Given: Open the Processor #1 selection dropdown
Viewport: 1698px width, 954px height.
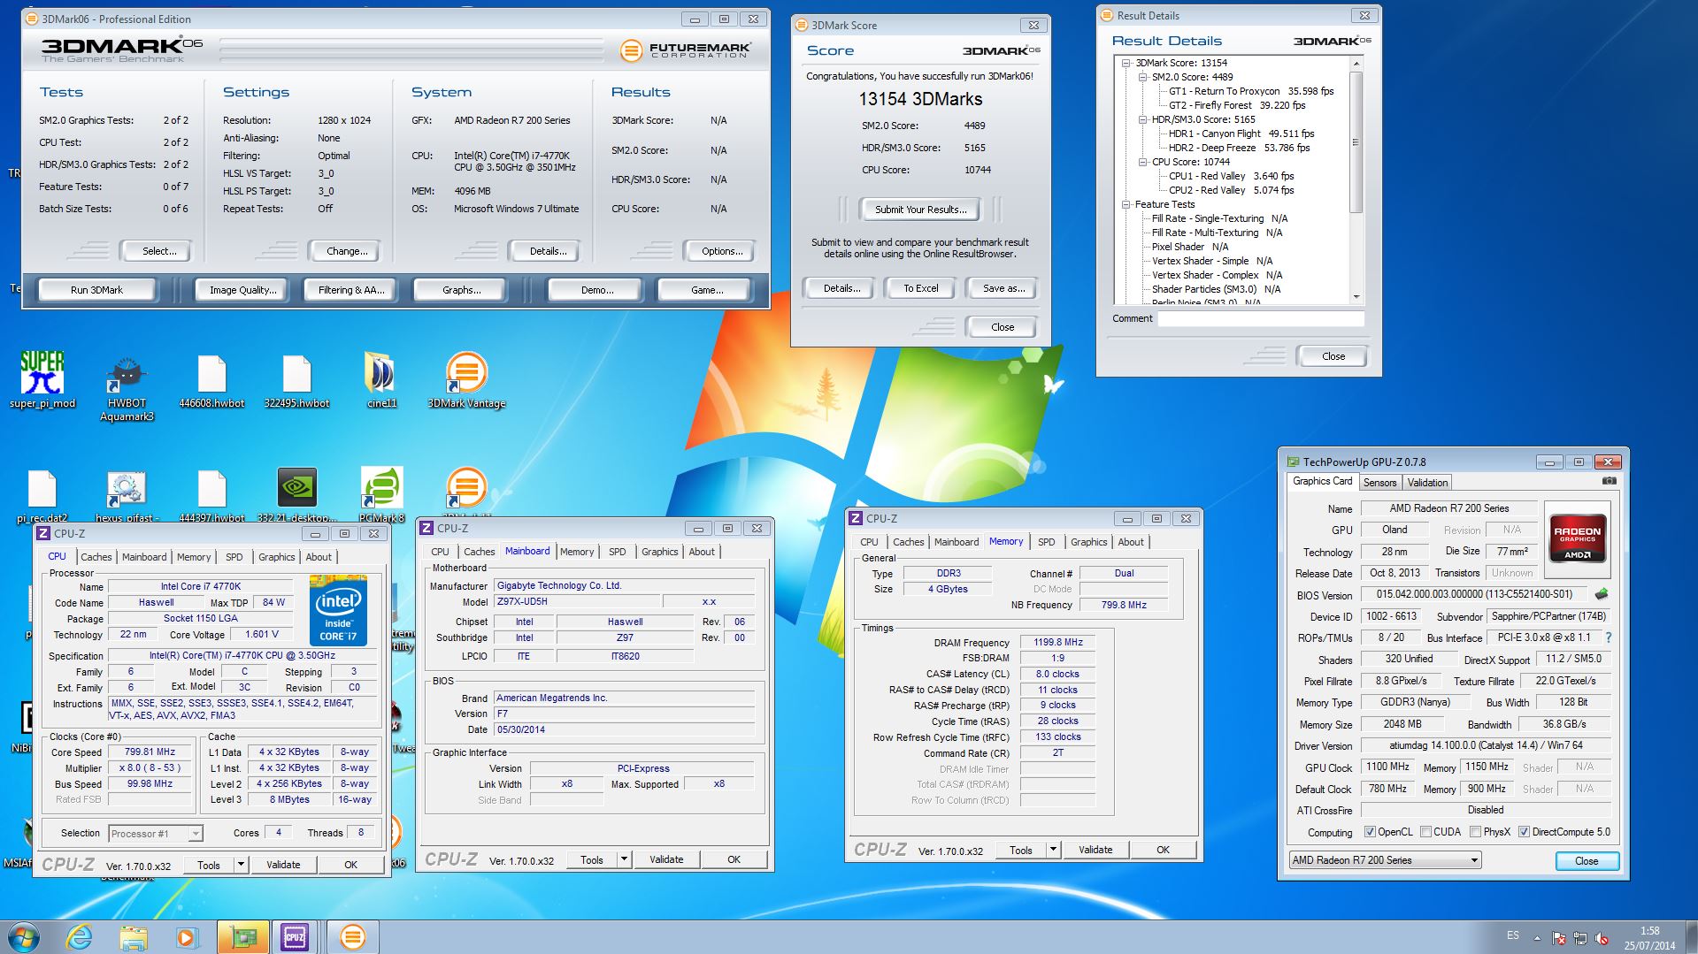Looking at the screenshot, I should [156, 833].
